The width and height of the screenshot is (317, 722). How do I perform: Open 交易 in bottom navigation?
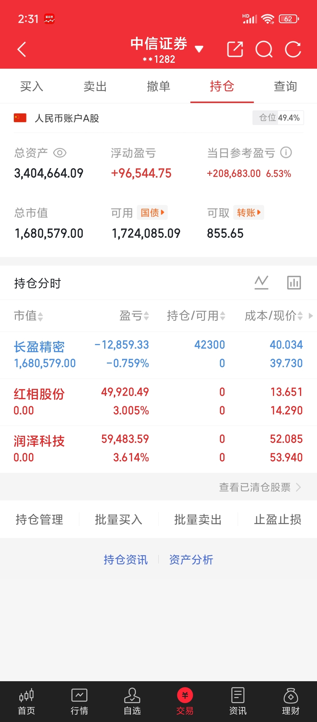pyautogui.click(x=185, y=702)
